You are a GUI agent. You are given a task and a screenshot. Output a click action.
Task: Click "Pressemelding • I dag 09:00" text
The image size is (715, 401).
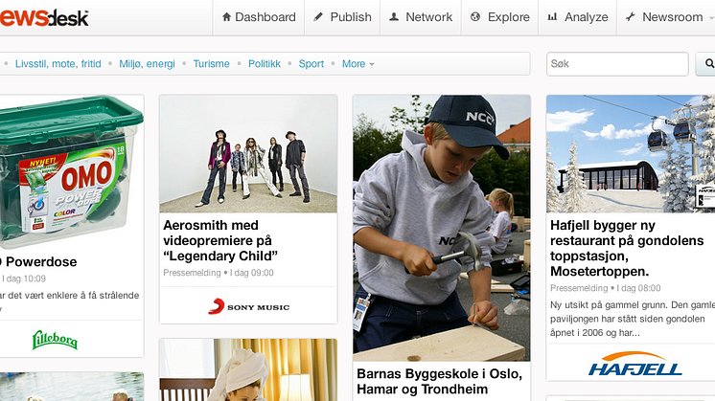[219, 273]
